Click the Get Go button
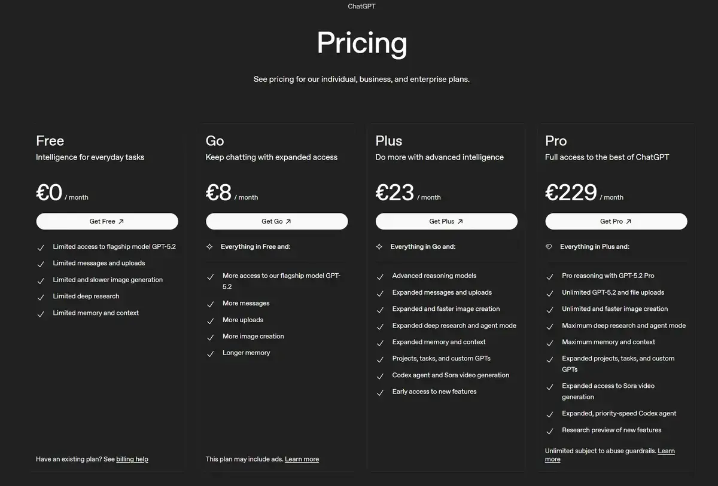This screenshot has height=486, width=718. (276, 221)
